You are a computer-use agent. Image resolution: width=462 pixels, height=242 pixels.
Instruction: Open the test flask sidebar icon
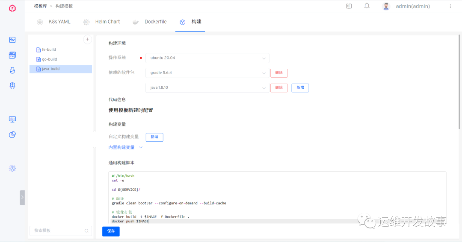coord(12,70)
